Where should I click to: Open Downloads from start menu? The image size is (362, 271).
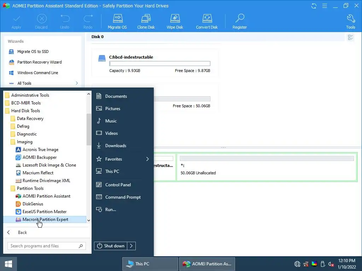(116, 146)
